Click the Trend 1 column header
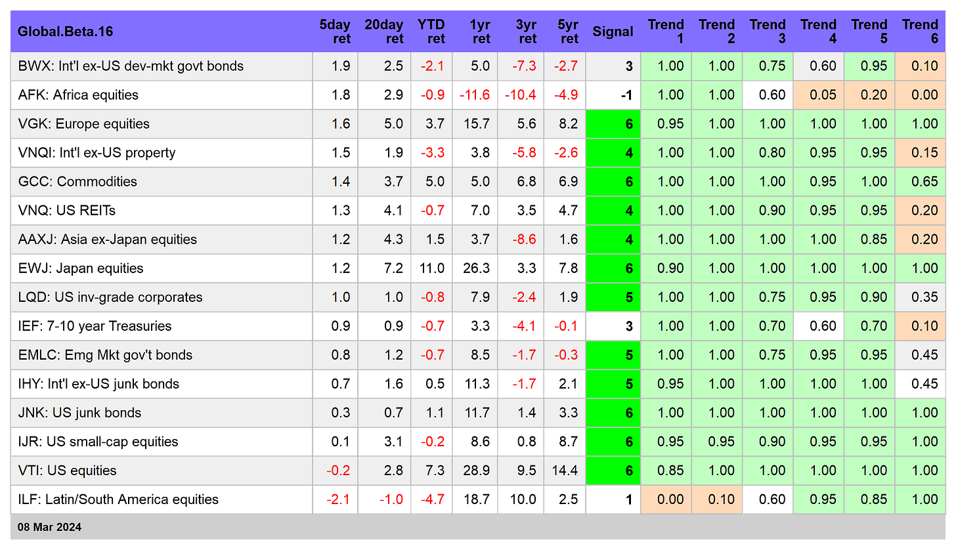 (666, 32)
